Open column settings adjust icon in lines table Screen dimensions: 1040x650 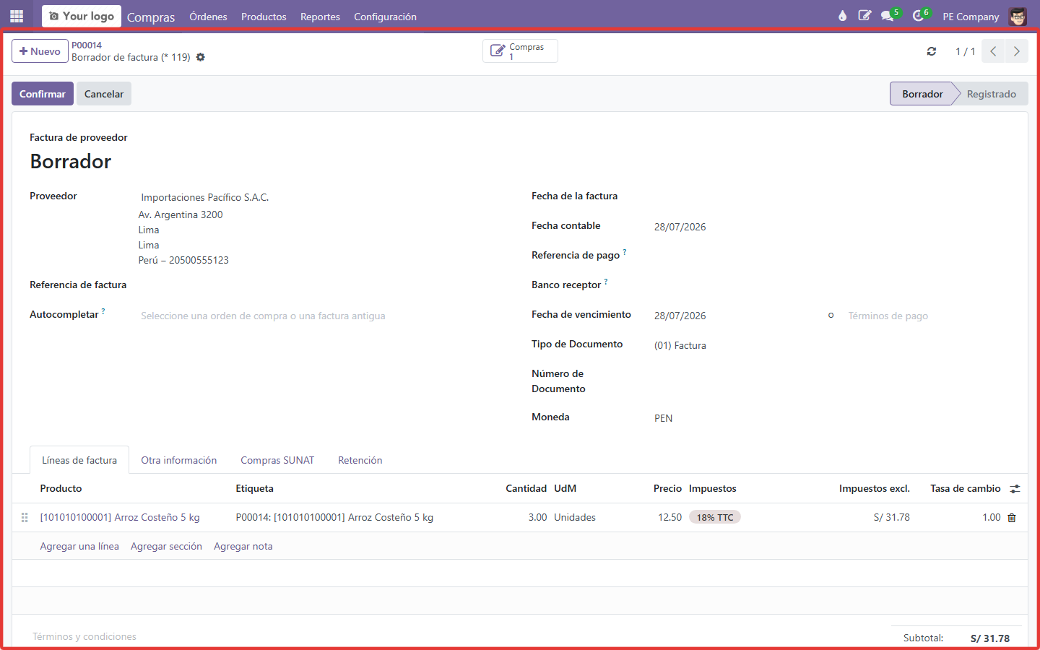point(1015,489)
